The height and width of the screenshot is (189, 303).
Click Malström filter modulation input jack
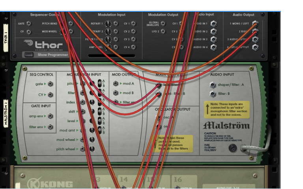[82, 93]
